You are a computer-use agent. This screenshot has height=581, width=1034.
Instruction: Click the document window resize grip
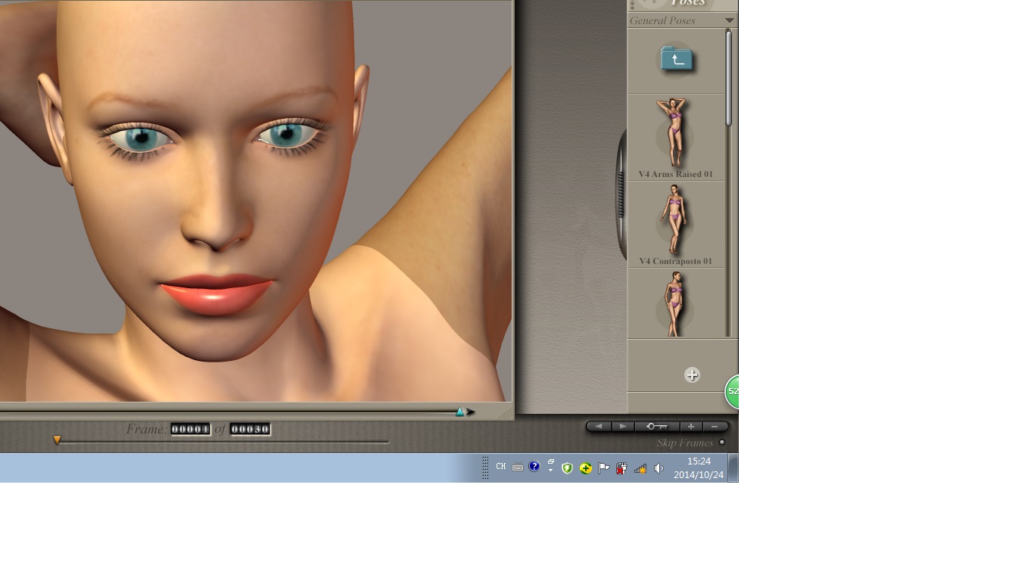click(x=506, y=413)
